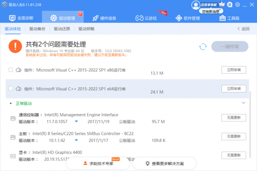Click the 共有2个问题需要处理 heading

[56, 44]
